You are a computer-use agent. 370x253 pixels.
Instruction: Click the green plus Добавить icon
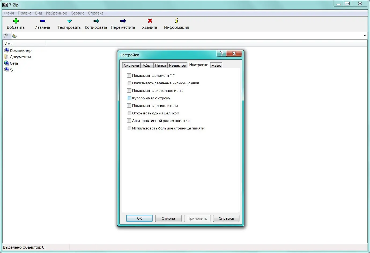click(x=16, y=21)
